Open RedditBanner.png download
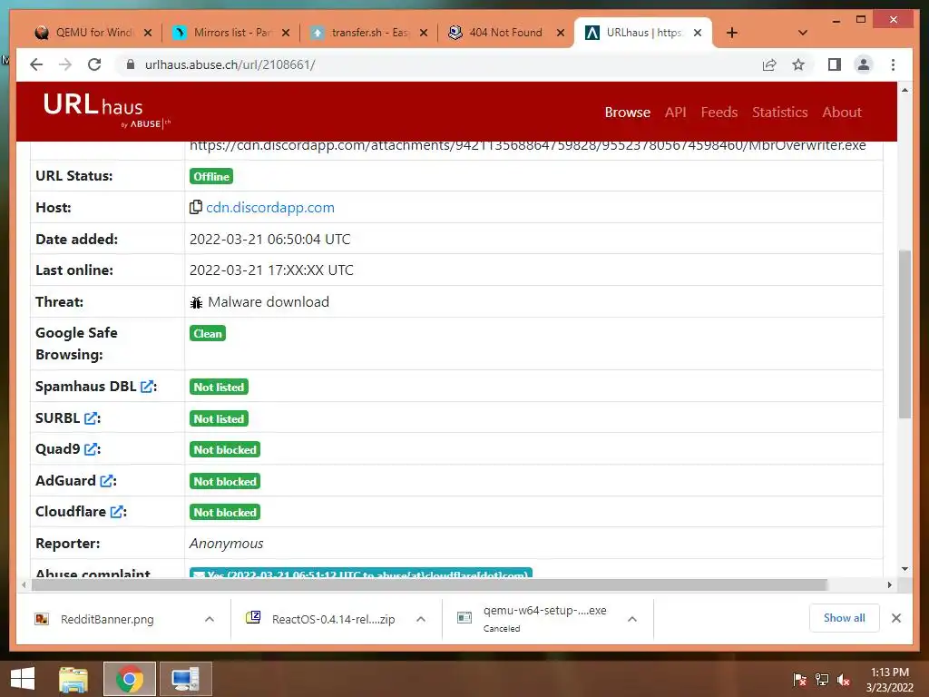929x697 pixels. (x=107, y=619)
